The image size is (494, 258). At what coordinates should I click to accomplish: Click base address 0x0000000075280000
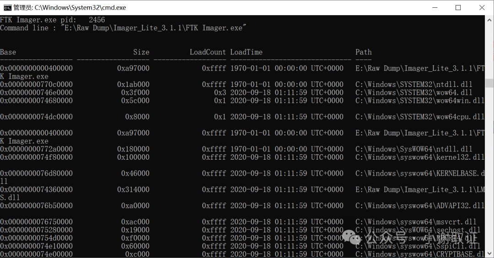(x=36, y=230)
